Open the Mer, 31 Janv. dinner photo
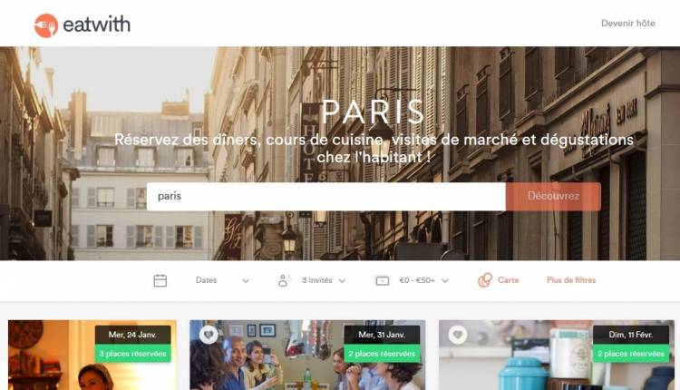The width and height of the screenshot is (680, 390). coord(307,355)
